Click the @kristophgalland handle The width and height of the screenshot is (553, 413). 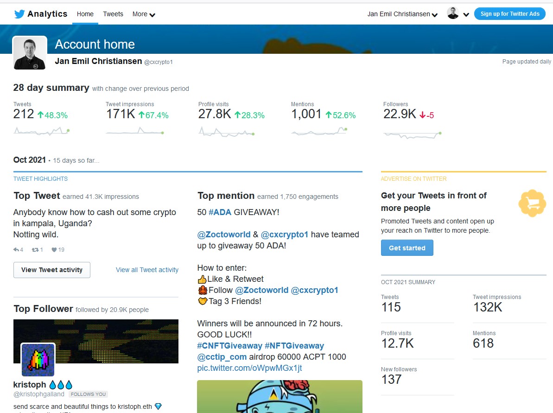39,394
